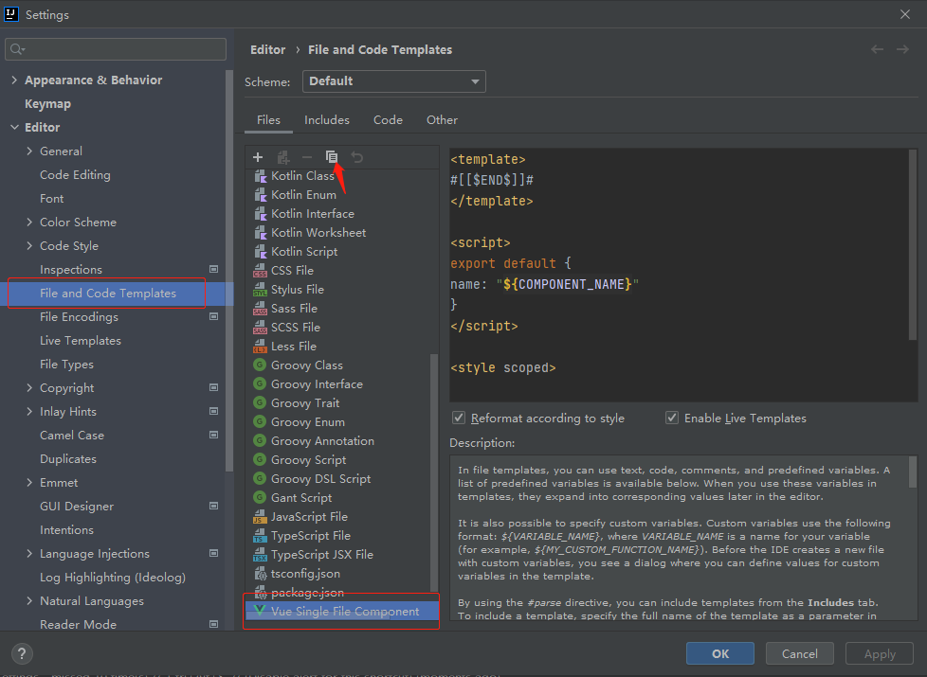Image resolution: width=927 pixels, height=677 pixels.
Task: Select the Kotlin Worksheet template
Action: tap(318, 233)
